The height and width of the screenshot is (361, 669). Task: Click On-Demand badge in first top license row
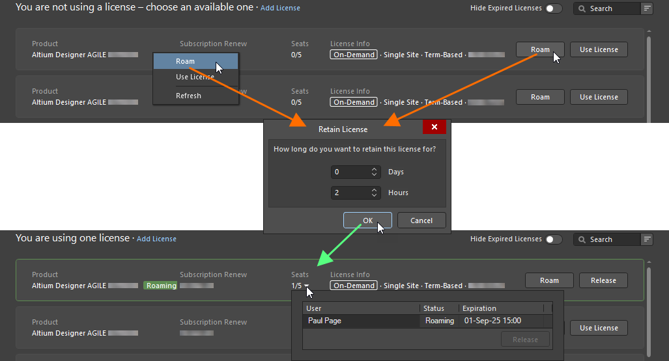[354, 55]
